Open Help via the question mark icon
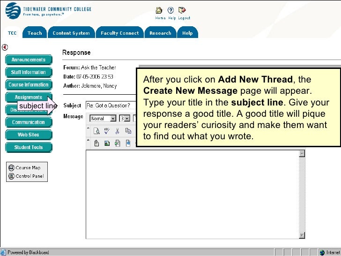Viewport: 341px width, 256px height. pyautogui.click(x=170, y=10)
